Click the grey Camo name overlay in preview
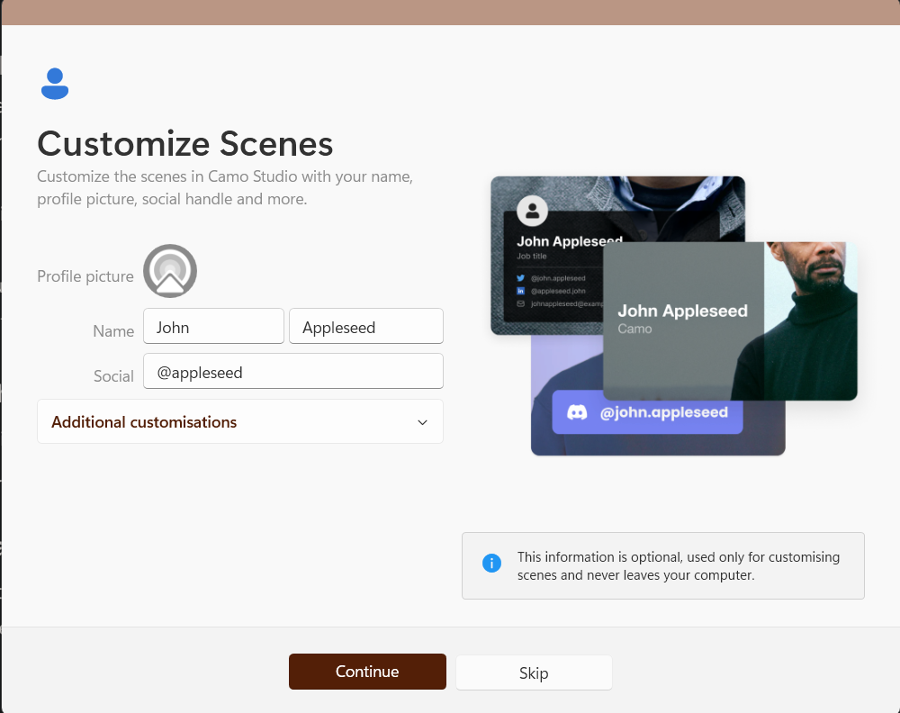900x713 pixels. 682,320
